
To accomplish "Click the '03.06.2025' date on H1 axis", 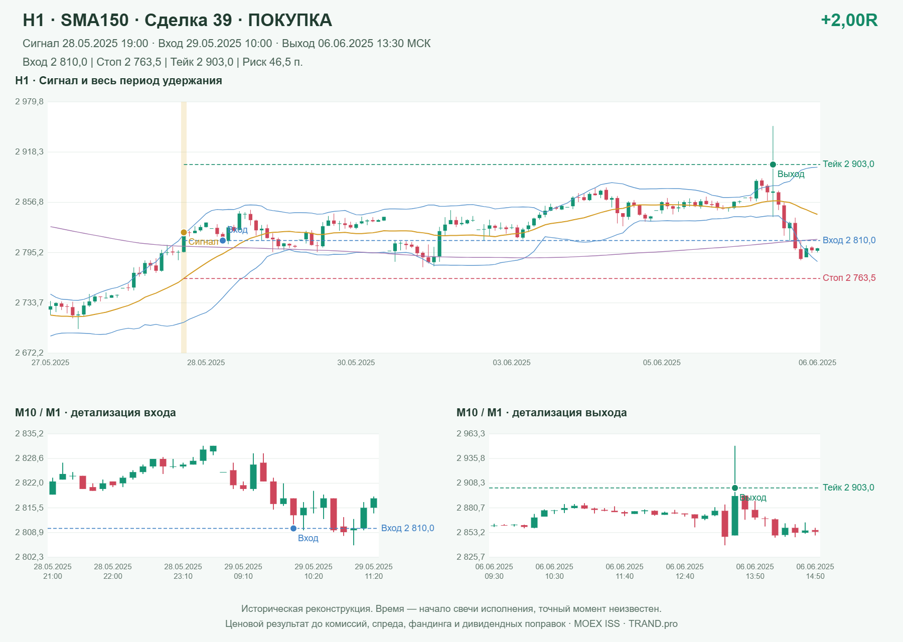I will (512, 363).
